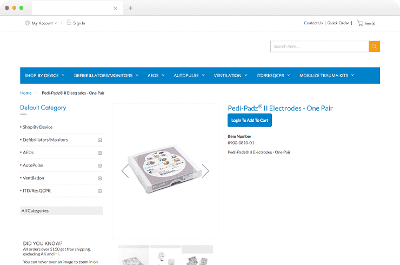Click the cart item(s) label
The width and height of the screenshot is (400, 265).
coord(370,23)
